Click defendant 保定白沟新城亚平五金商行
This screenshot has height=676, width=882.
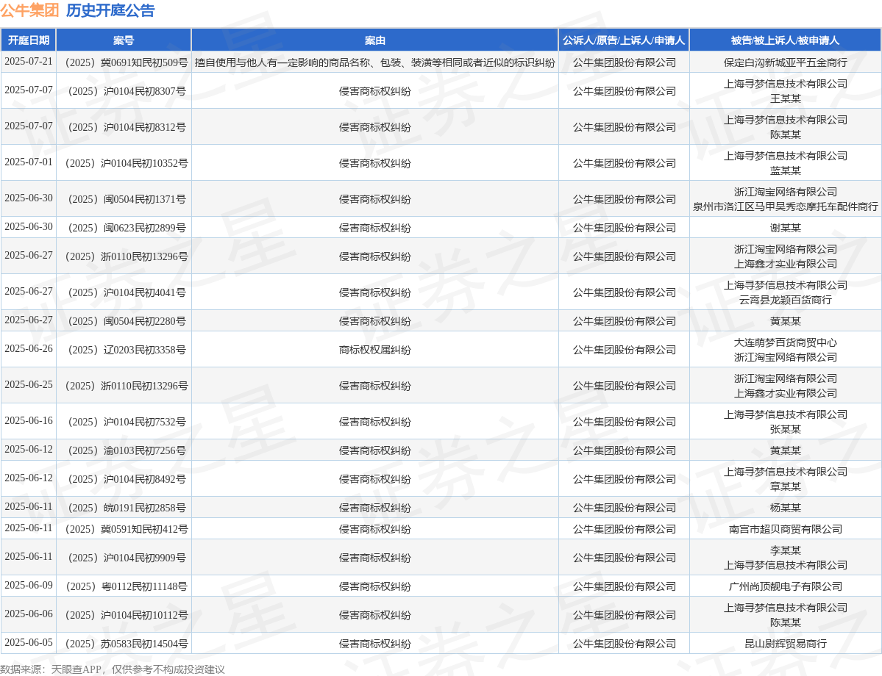click(785, 62)
